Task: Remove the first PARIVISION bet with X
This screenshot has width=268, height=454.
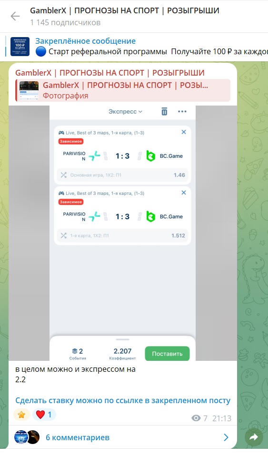Action: (x=184, y=132)
